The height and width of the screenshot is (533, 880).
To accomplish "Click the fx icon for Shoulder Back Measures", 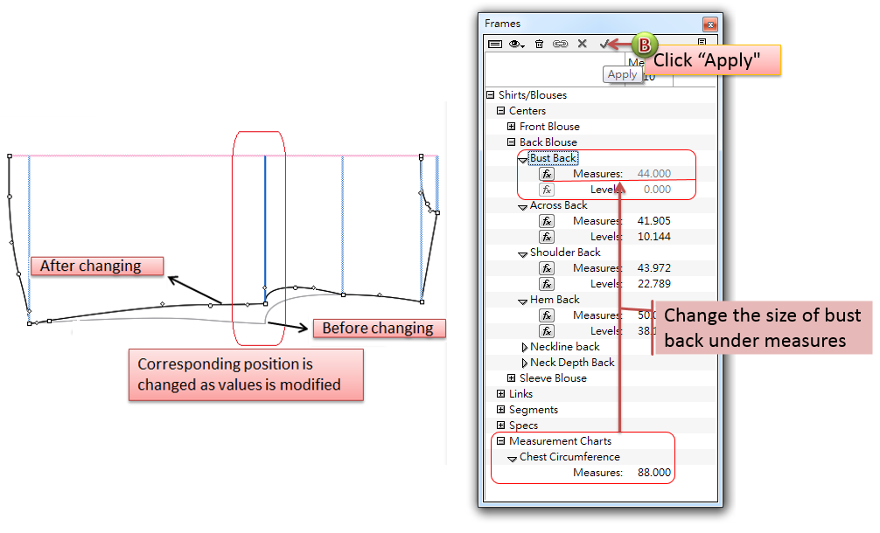I will tap(547, 268).
